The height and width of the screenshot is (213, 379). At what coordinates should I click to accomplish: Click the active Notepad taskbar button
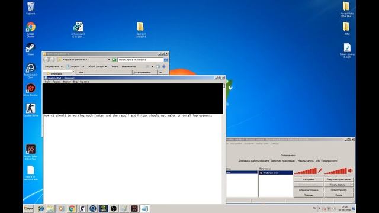(x=144, y=209)
